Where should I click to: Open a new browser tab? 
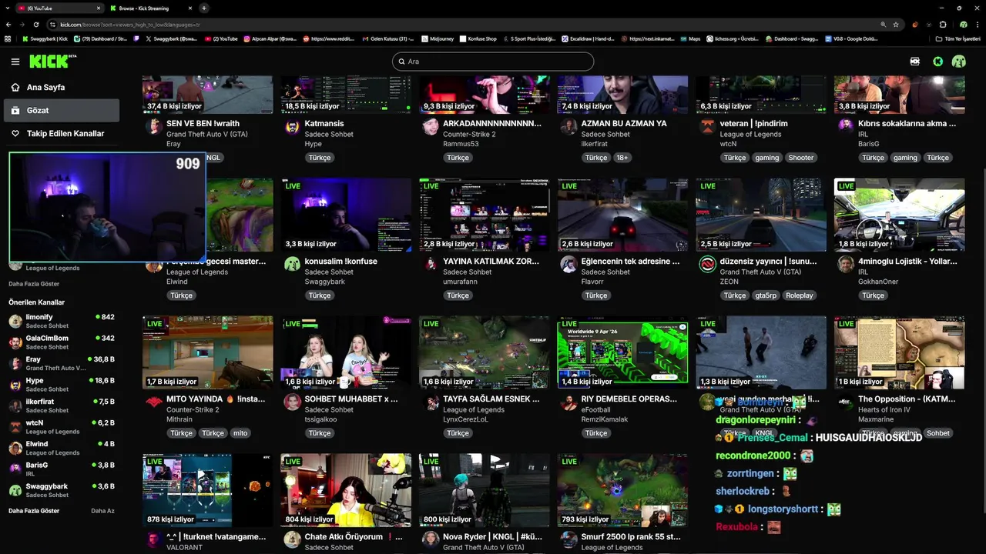[204, 8]
